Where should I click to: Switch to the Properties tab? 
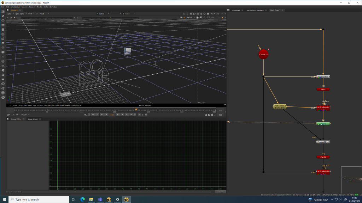point(235,10)
